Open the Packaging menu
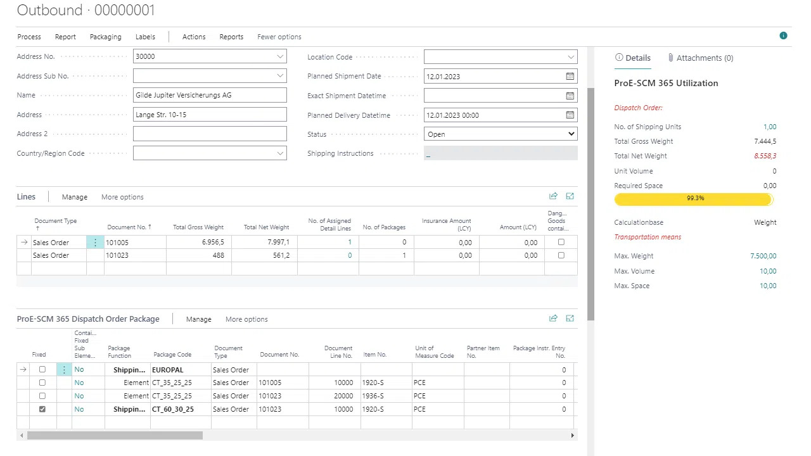The width and height of the screenshot is (811, 456). 105,37
